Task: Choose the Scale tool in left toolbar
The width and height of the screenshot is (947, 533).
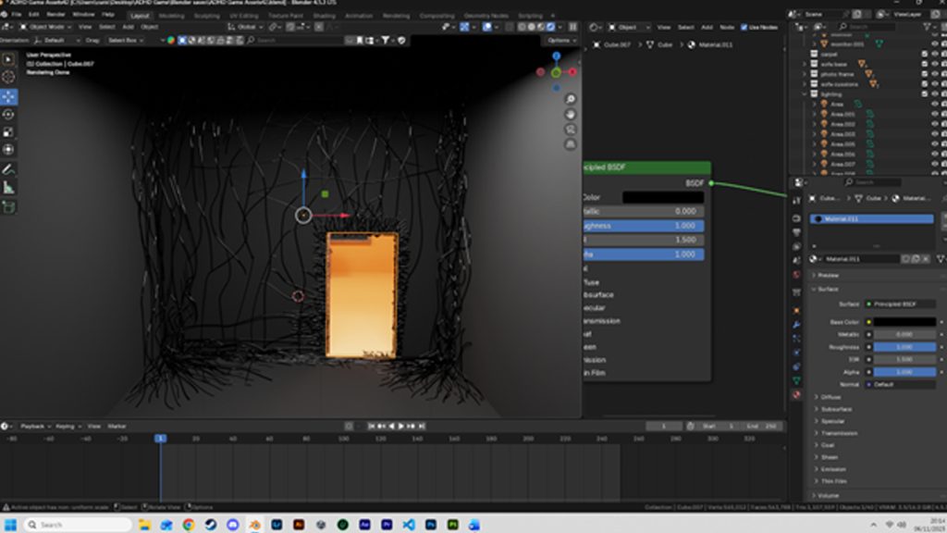Action: coord(8,131)
